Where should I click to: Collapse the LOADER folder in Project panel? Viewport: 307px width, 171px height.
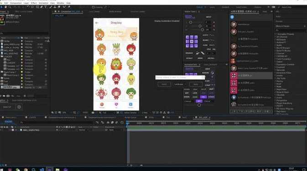click(1, 57)
